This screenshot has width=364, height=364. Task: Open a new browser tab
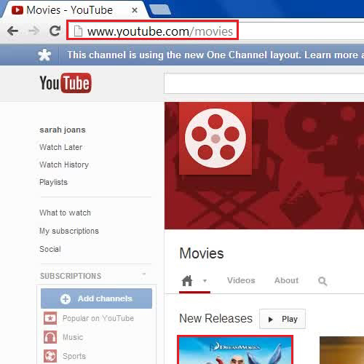pos(160,10)
